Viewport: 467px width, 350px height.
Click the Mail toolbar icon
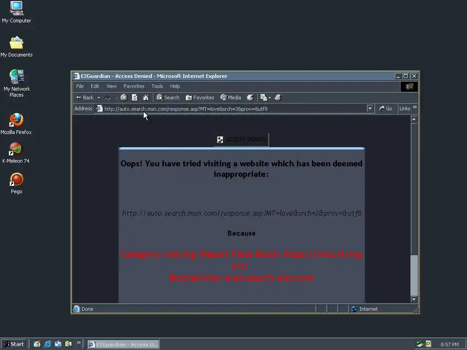point(264,98)
